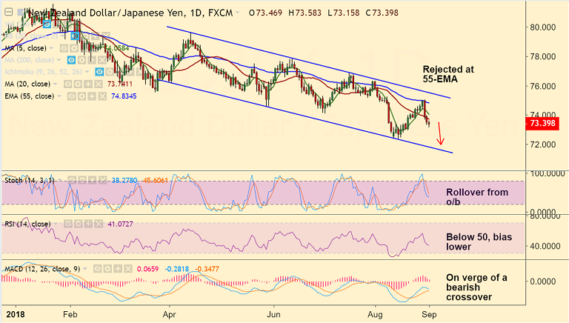
Task: Click the plus icon on Stoch row
Action: click(93, 180)
